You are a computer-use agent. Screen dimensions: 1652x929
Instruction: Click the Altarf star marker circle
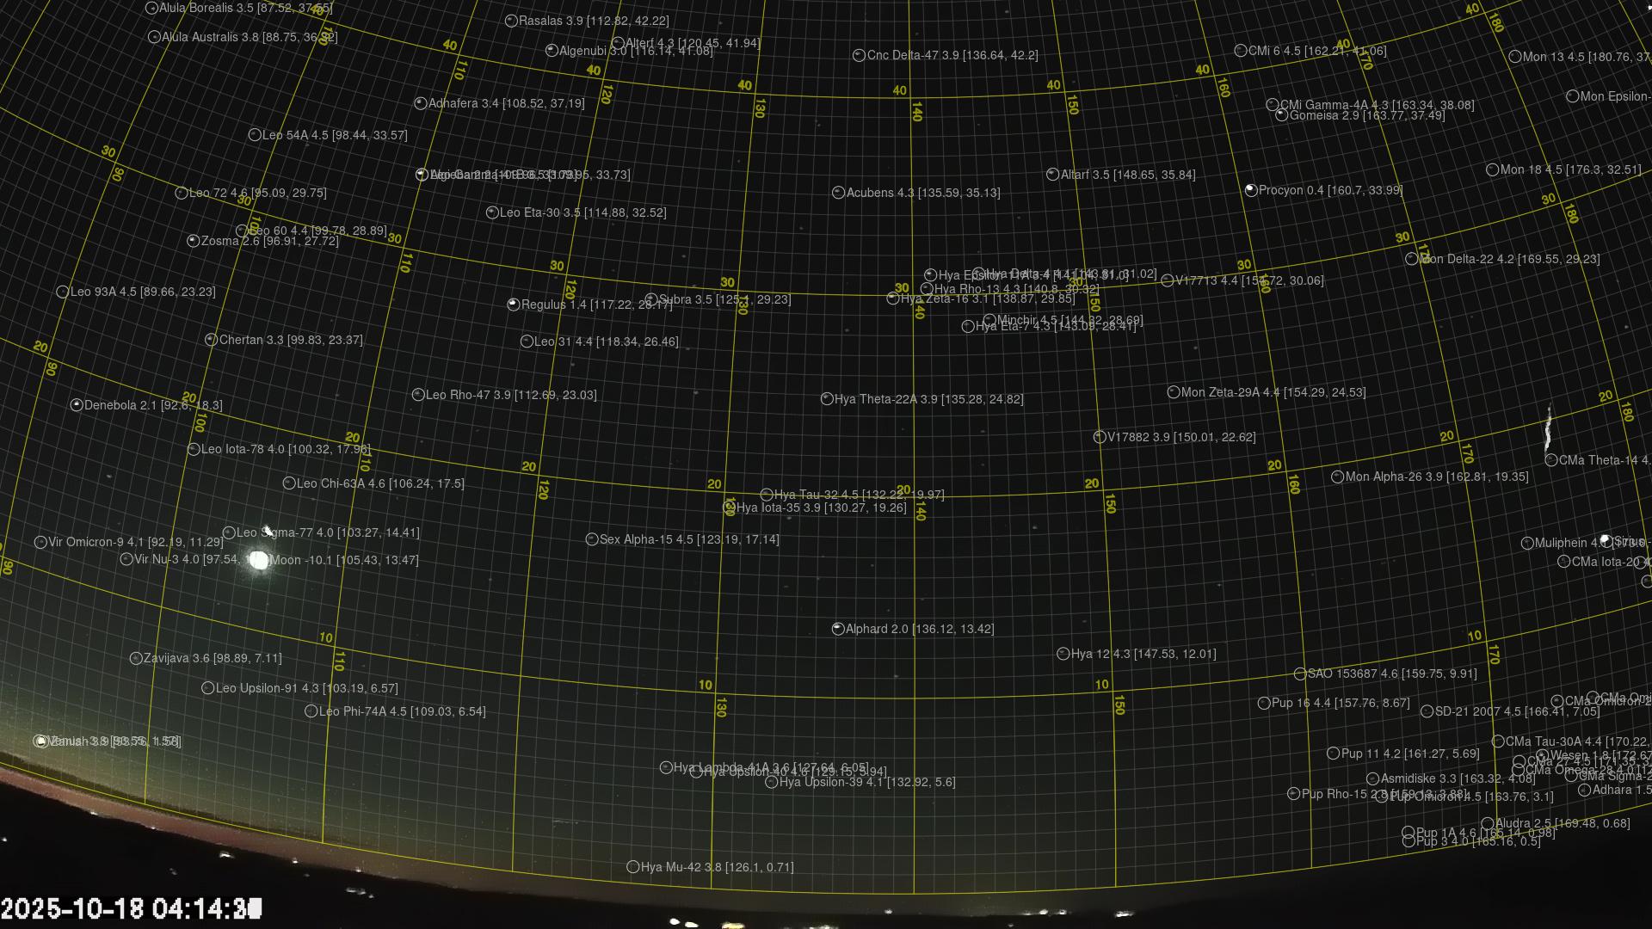pos(1052,175)
